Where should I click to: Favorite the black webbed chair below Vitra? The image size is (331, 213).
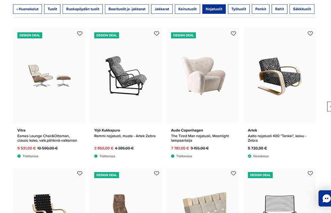coord(79,173)
